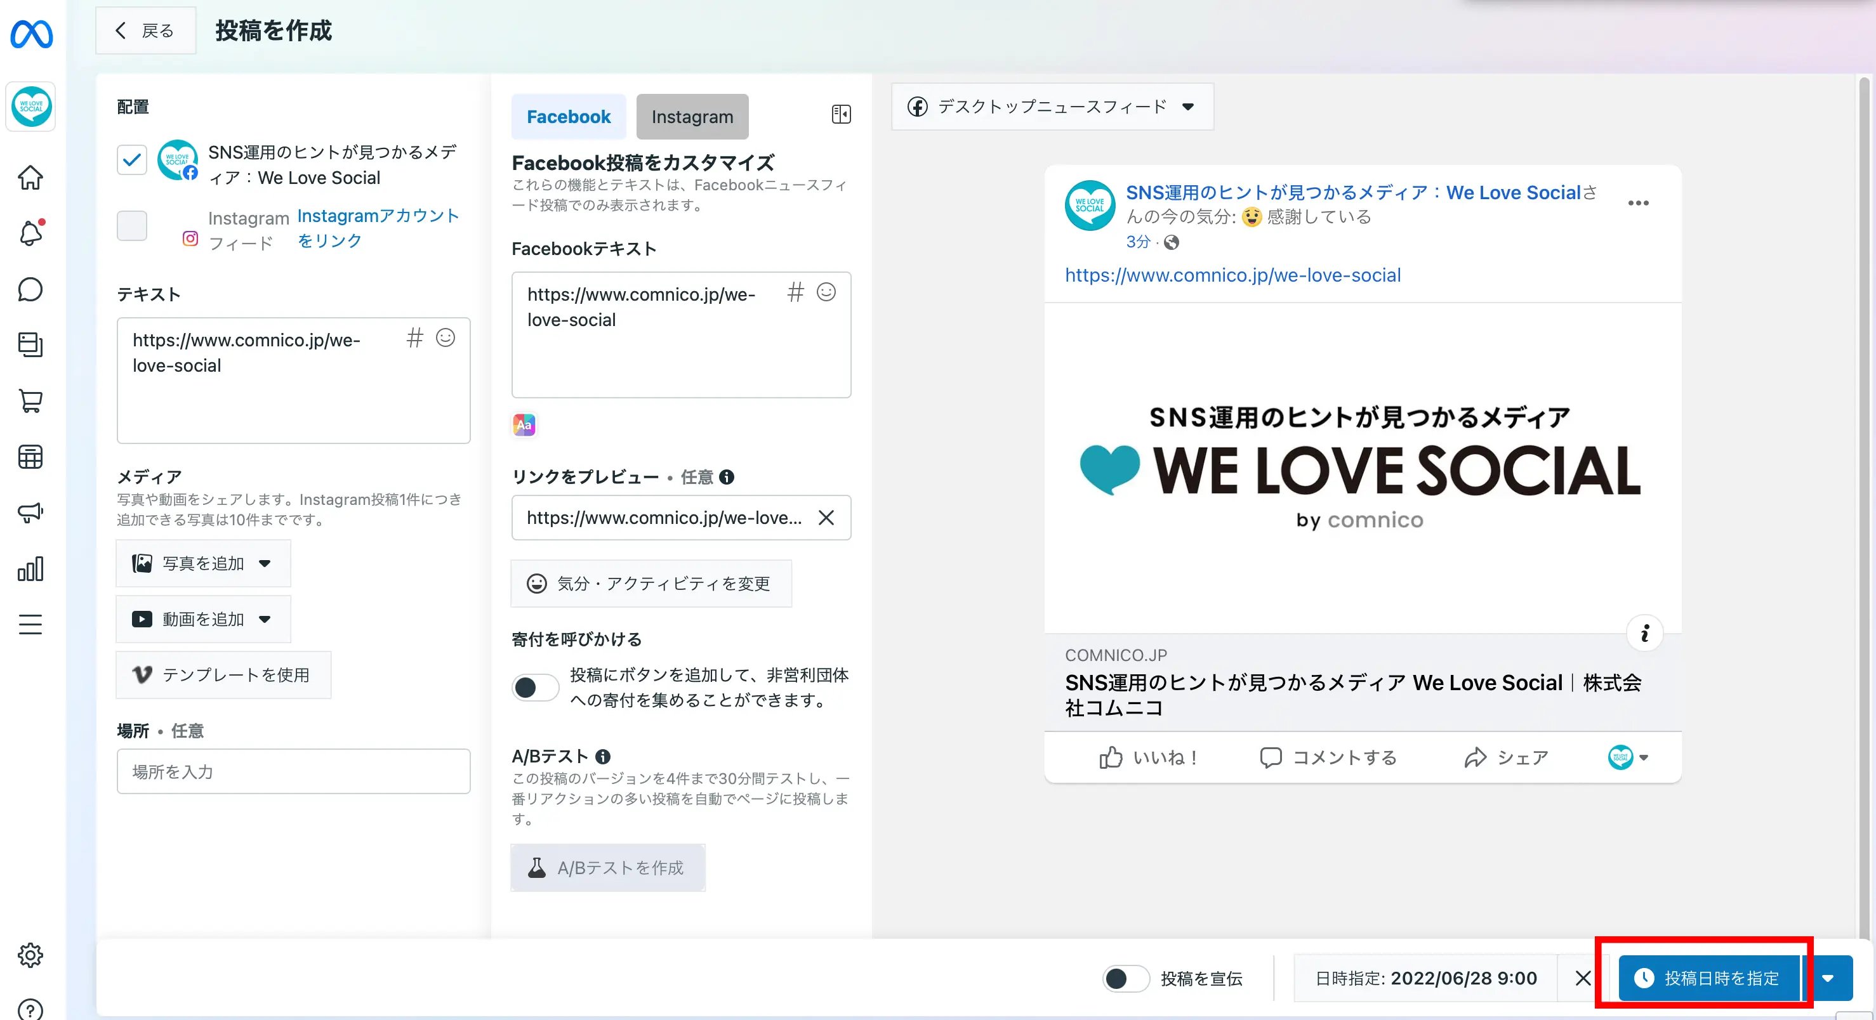
Task: Click Comment in the post preview
Action: [x=1328, y=757]
